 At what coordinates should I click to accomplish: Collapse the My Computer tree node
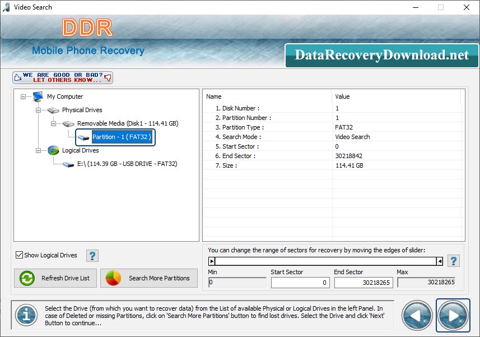[24, 96]
